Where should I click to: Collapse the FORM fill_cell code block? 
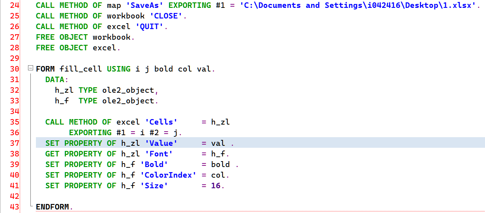(30, 69)
